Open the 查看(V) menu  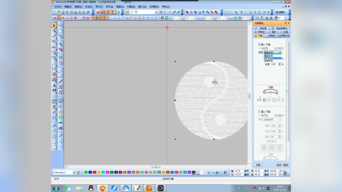pos(78,7)
